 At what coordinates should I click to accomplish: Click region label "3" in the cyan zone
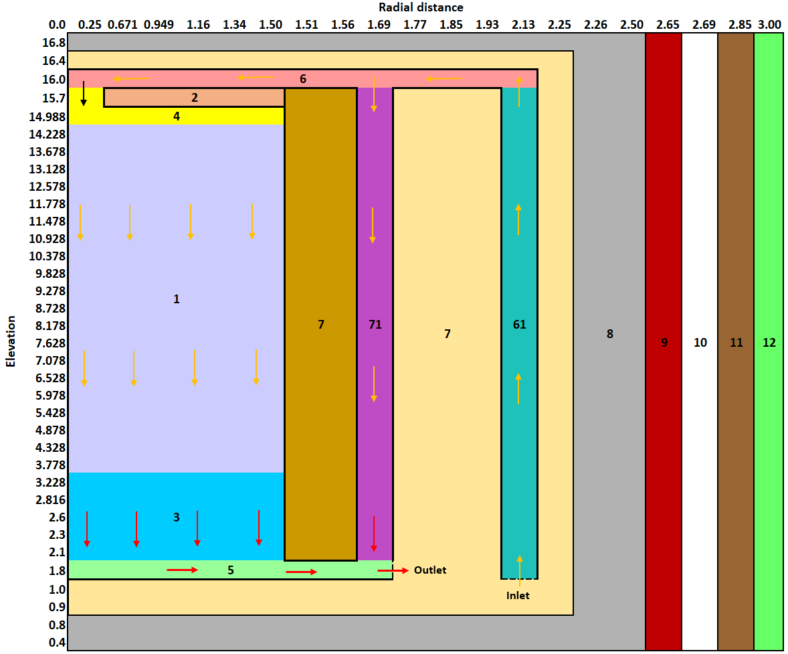(177, 517)
